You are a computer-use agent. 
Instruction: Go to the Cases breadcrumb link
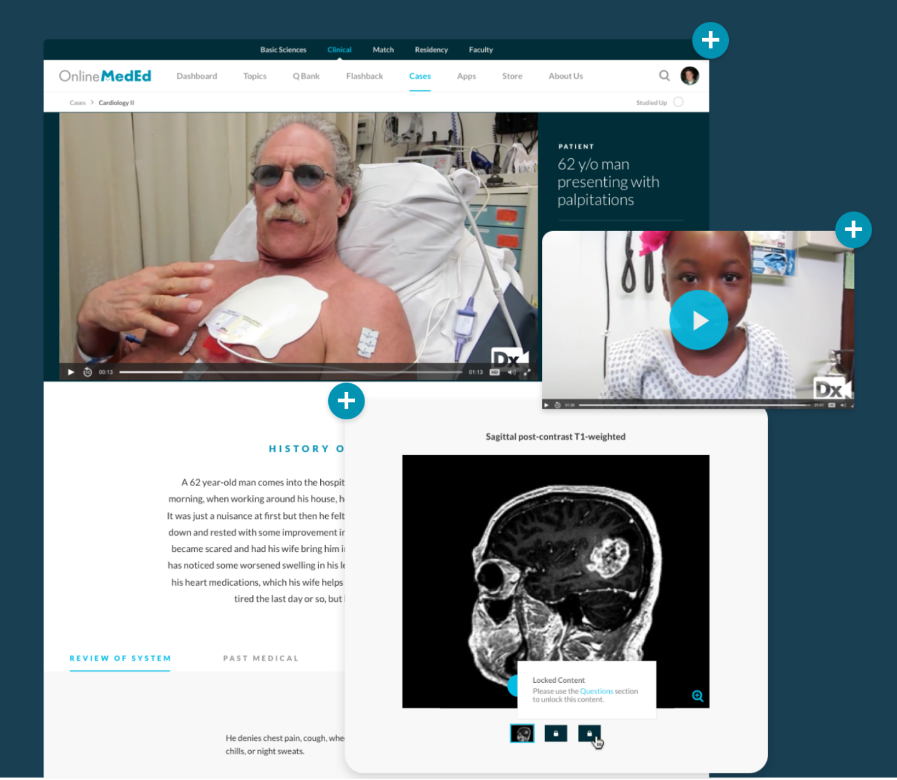pos(77,103)
